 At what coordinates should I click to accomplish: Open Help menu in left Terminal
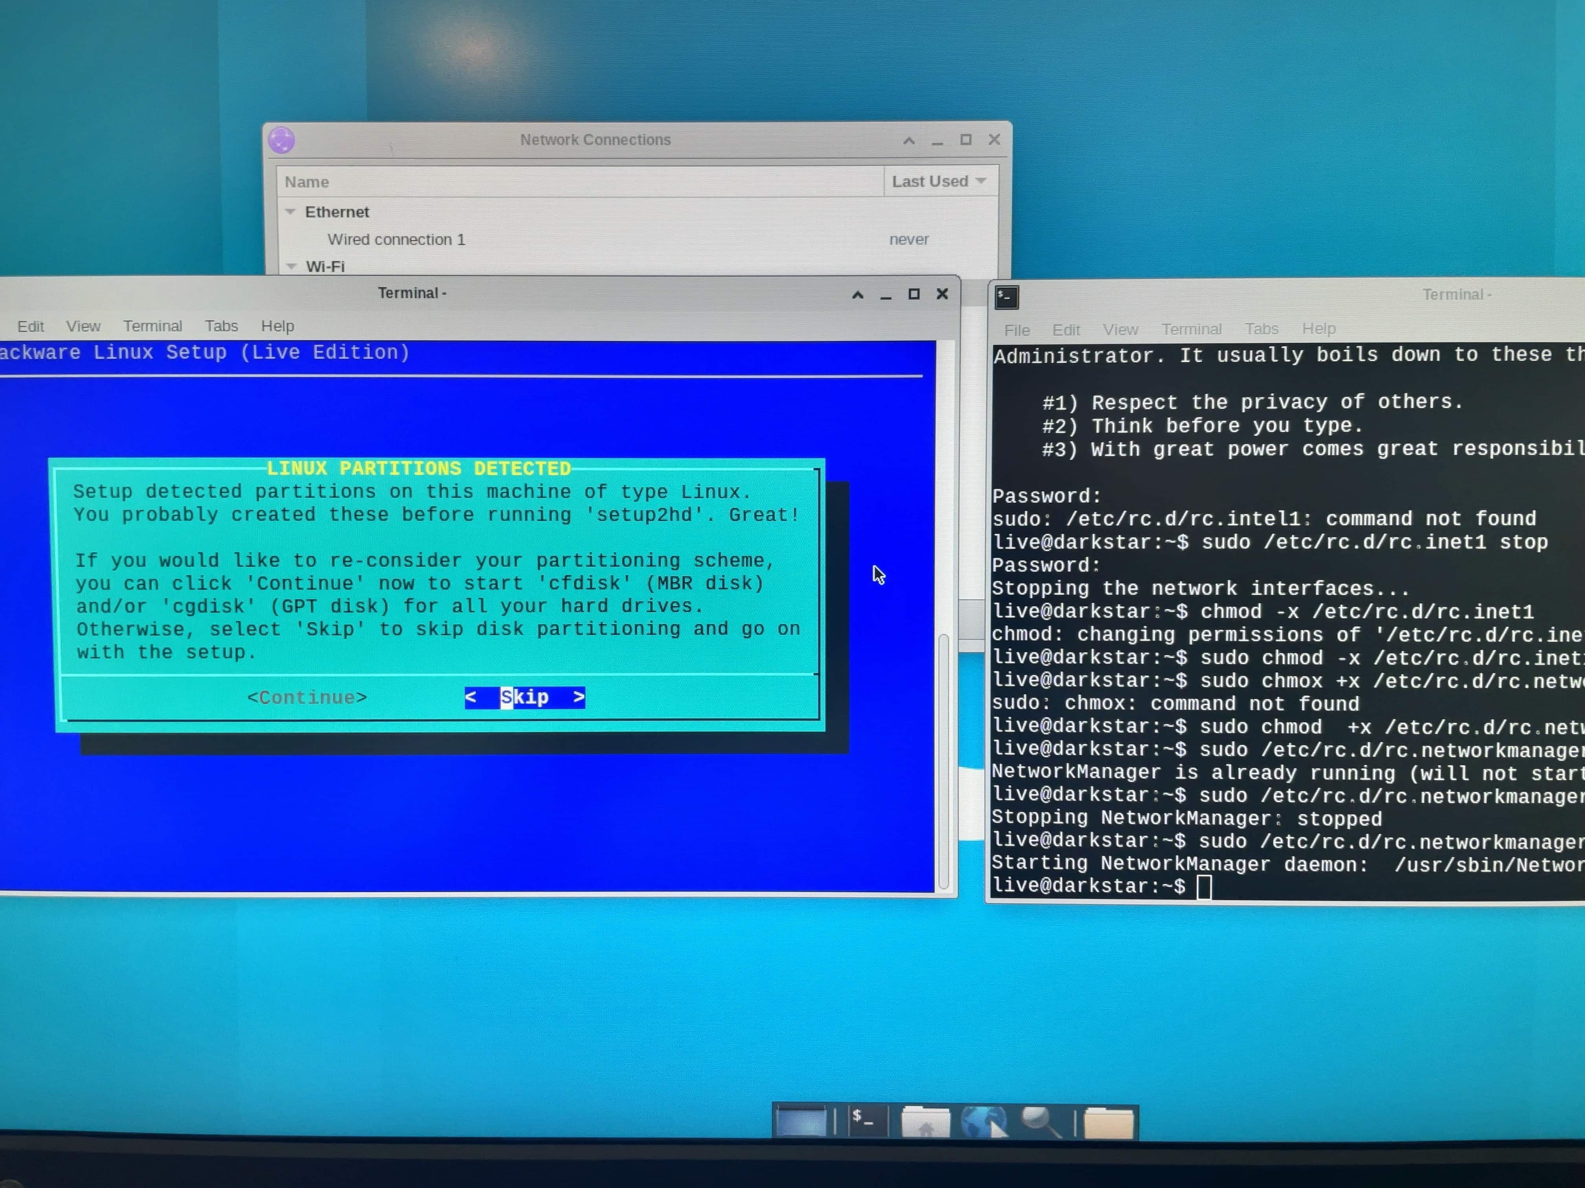[x=277, y=326]
